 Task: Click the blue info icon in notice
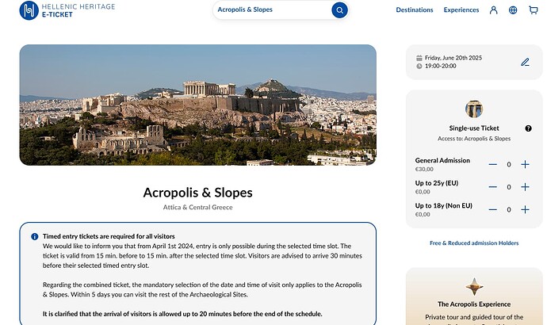tap(35, 236)
